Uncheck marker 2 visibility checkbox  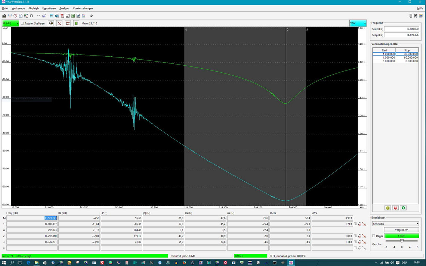(x=355, y=236)
